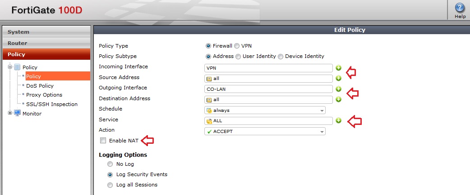Open the Router menu section
Image resolution: width=470 pixels, height=195 pixels.
pyautogui.click(x=46, y=43)
